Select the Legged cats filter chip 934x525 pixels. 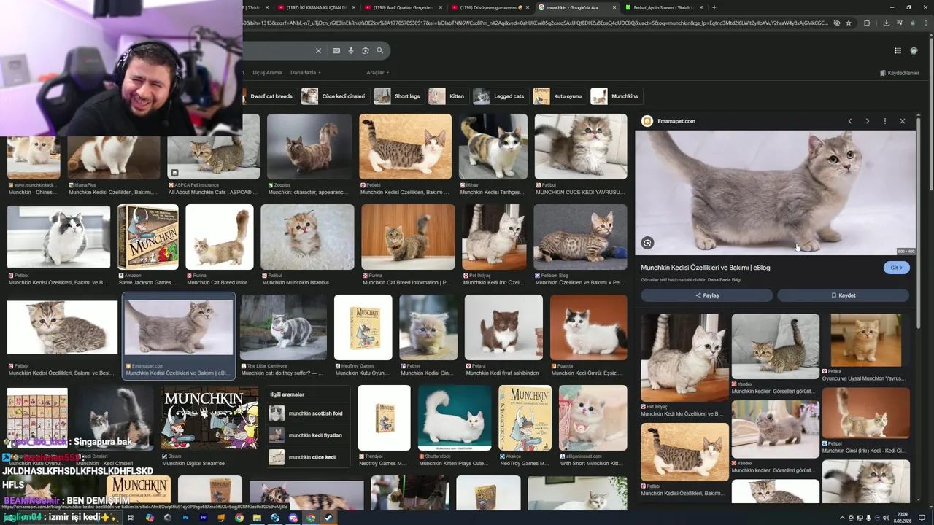pos(500,96)
